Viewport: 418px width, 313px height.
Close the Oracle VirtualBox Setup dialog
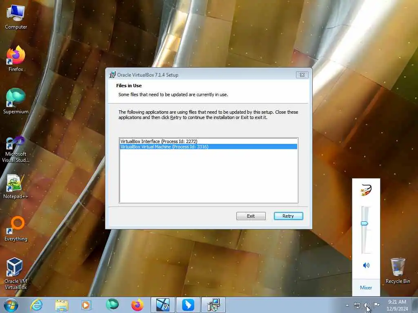coord(302,75)
